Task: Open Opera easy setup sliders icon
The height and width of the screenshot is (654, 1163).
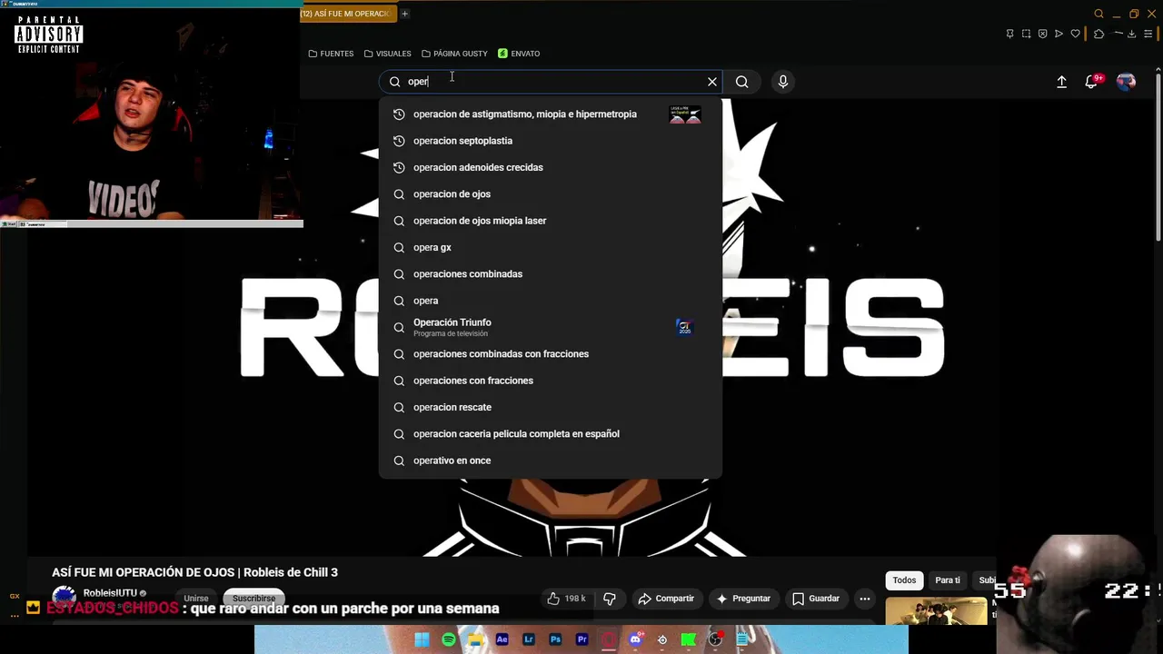Action: (1148, 34)
